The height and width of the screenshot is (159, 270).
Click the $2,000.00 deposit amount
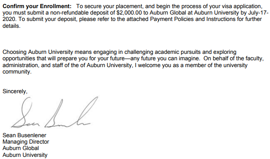tap(129, 13)
